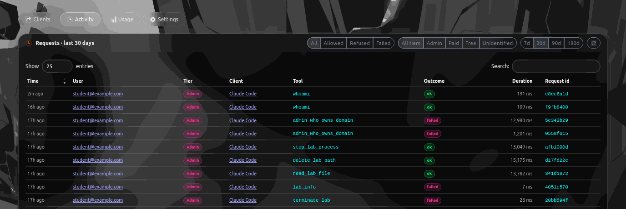Sort by the Time column header

coord(33,81)
